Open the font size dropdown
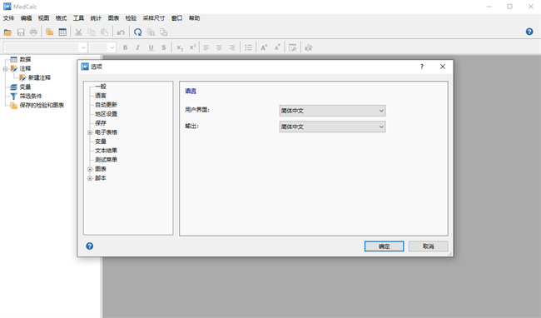This screenshot has height=318, width=541. 112,47
